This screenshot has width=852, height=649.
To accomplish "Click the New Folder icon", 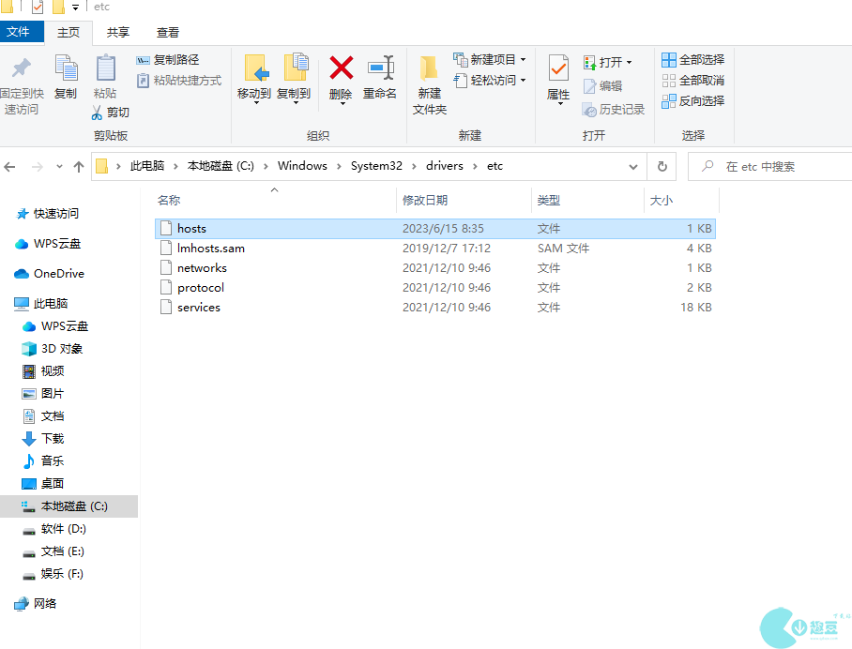I will pos(429,69).
